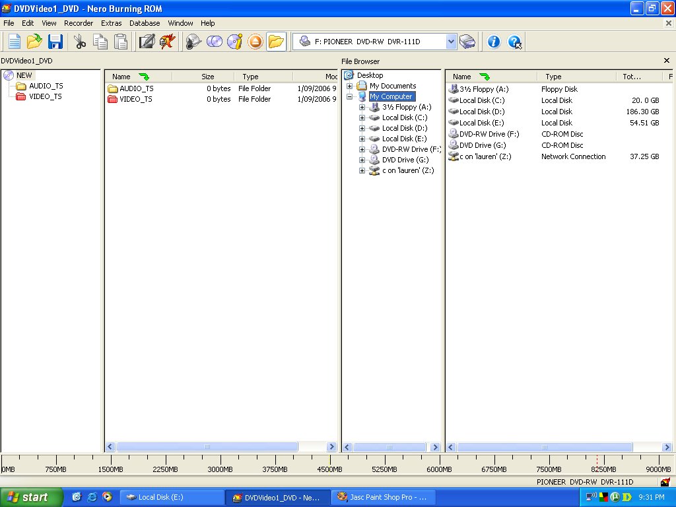This screenshot has width=676, height=507.
Task: Select VIDEO_TS folder in compilation tree
Action: (x=46, y=96)
